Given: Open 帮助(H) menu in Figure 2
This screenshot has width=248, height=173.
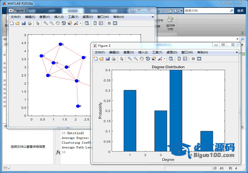Looking at the screenshot, I should tap(203, 52).
